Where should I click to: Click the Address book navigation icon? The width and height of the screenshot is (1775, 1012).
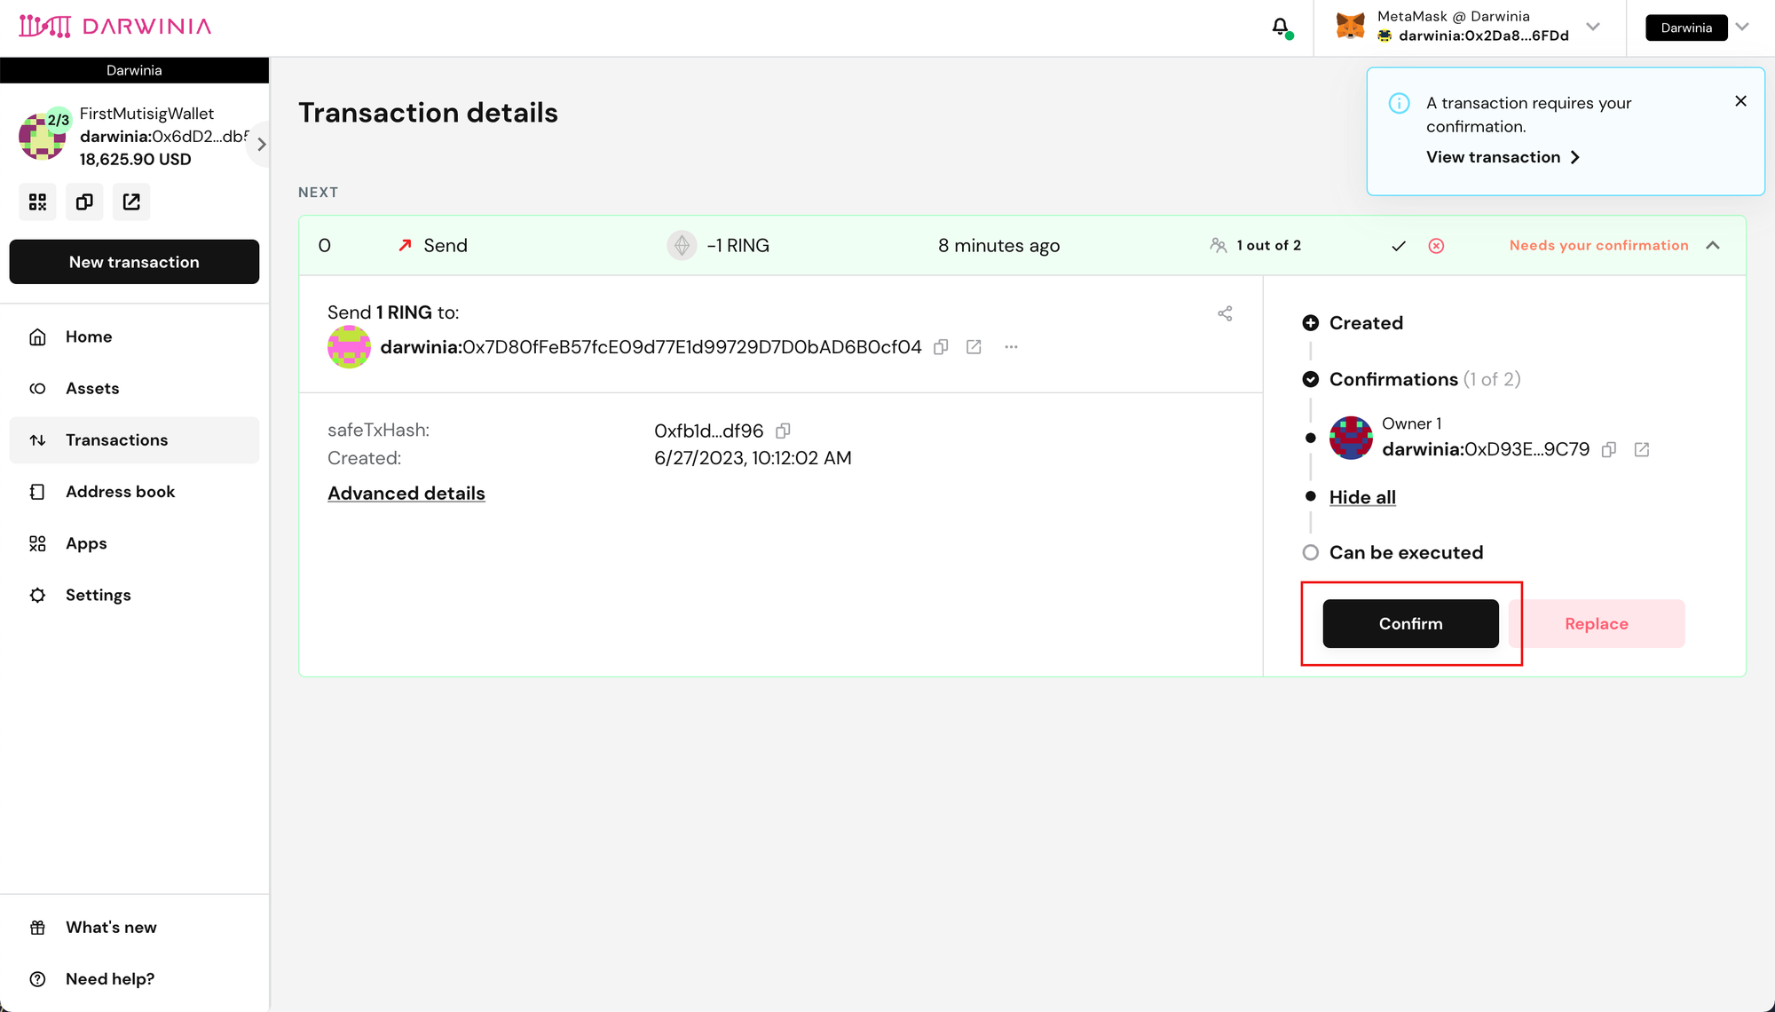(38, 492)
